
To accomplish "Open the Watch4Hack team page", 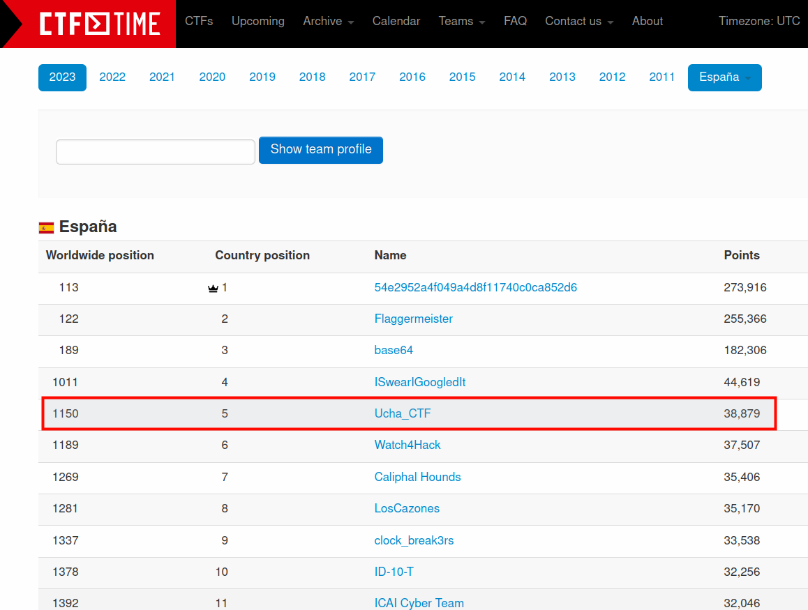I will (x=407, y=445).
